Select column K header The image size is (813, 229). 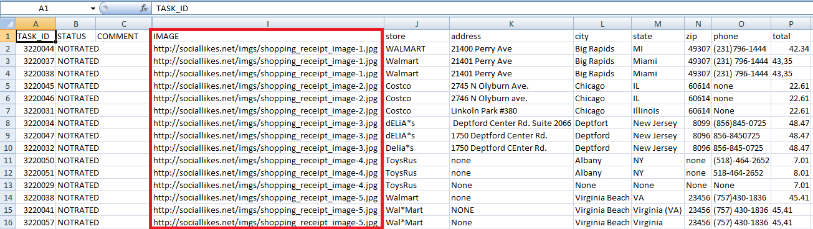coord(511,24)
